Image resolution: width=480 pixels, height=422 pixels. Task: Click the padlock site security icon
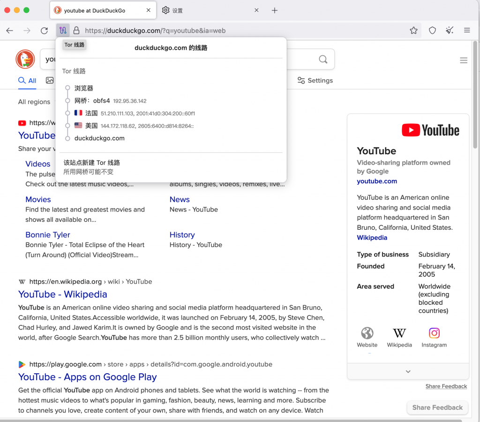click(x=75, y=30)
